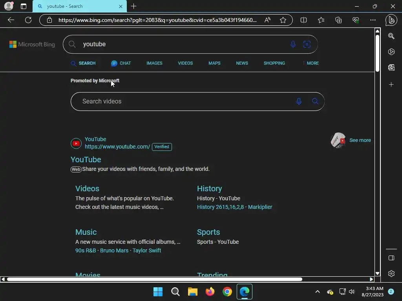
Task: Toggle the sidebar panel visibility
Action: point(391,258)
